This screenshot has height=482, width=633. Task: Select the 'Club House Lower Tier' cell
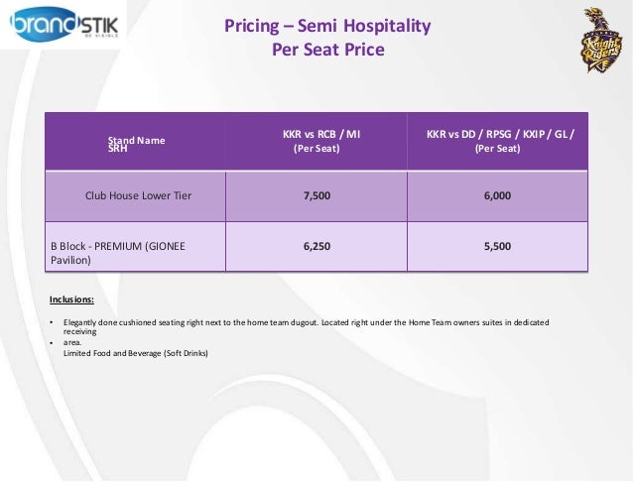pos(138,196)
